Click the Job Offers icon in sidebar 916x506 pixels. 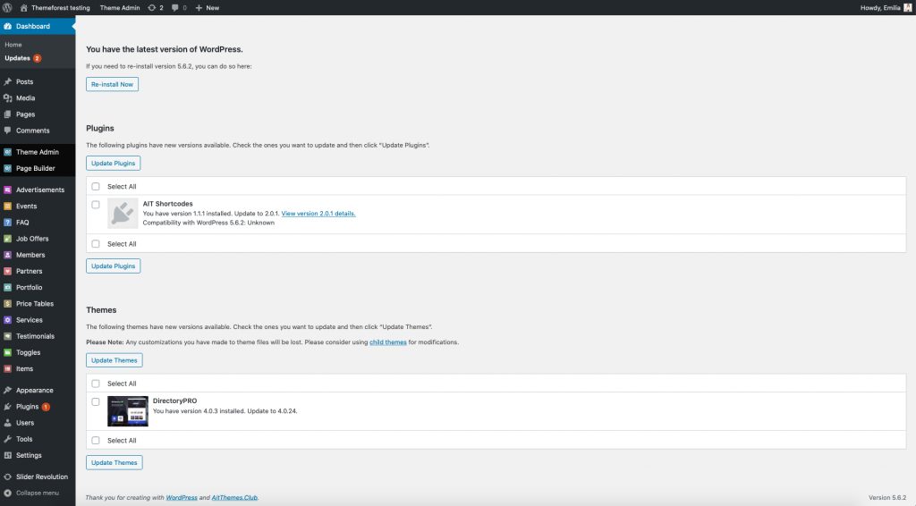[7, 239]
